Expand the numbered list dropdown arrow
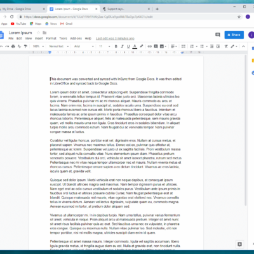Image resolution: width=254 pixels, height=254 pixels. (x=197, y=46)
